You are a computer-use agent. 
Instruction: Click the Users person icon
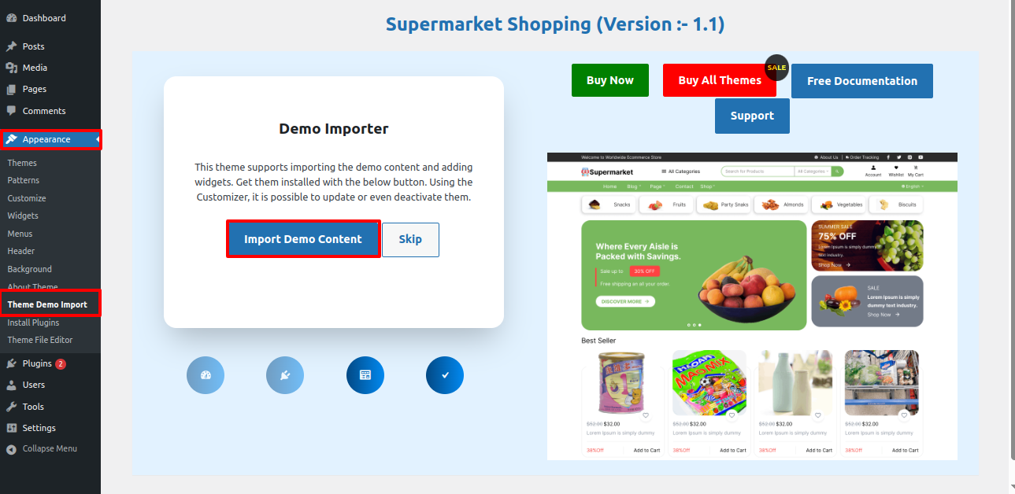[x=11, y=385]
